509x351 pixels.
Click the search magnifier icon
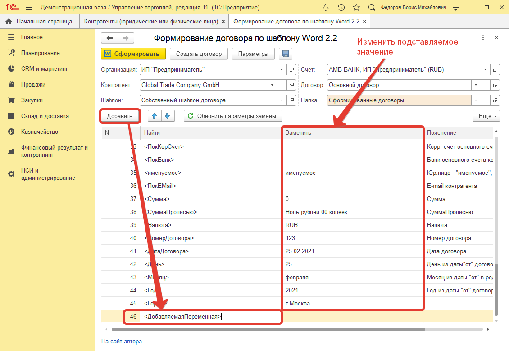372,8
